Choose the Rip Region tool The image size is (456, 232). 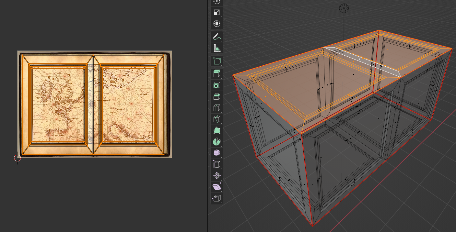[x=217, y=198]
